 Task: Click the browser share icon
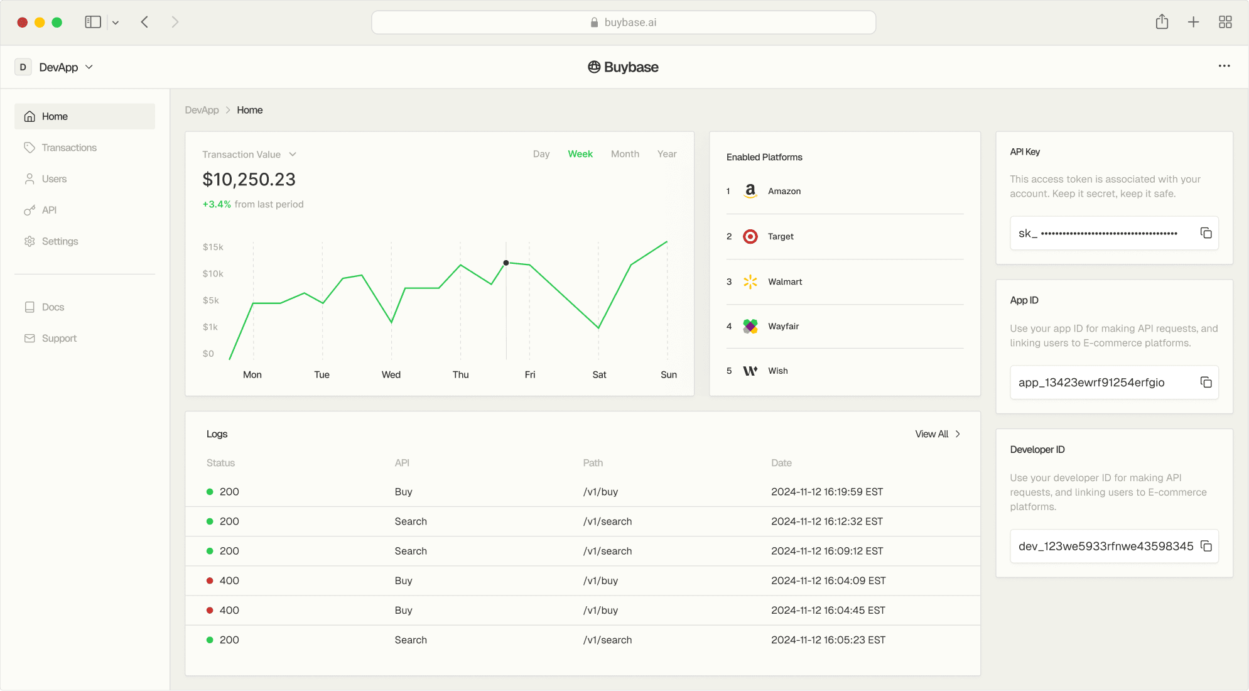[1162, 22]
